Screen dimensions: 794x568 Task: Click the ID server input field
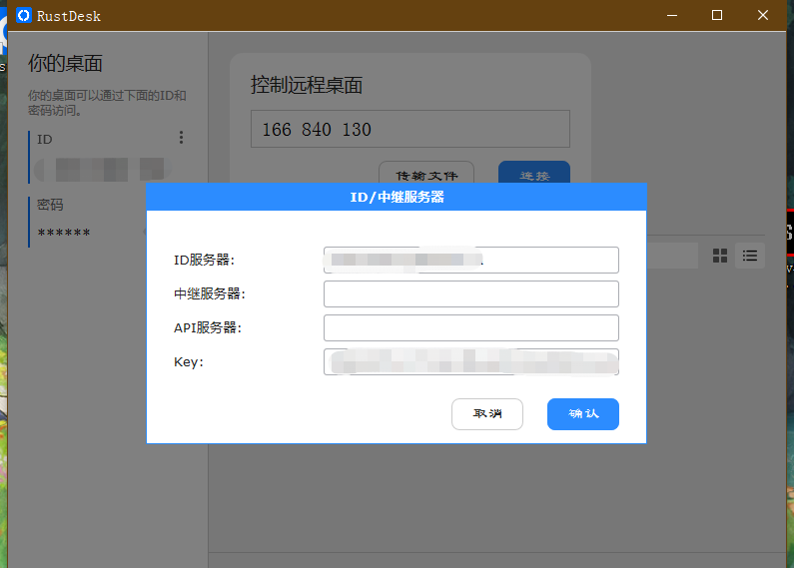(471, 260)
